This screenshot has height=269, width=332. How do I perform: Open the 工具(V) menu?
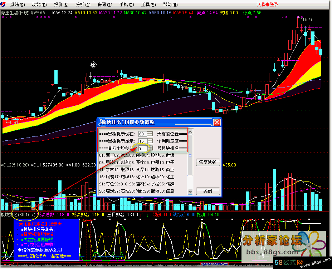coord(148,4)
